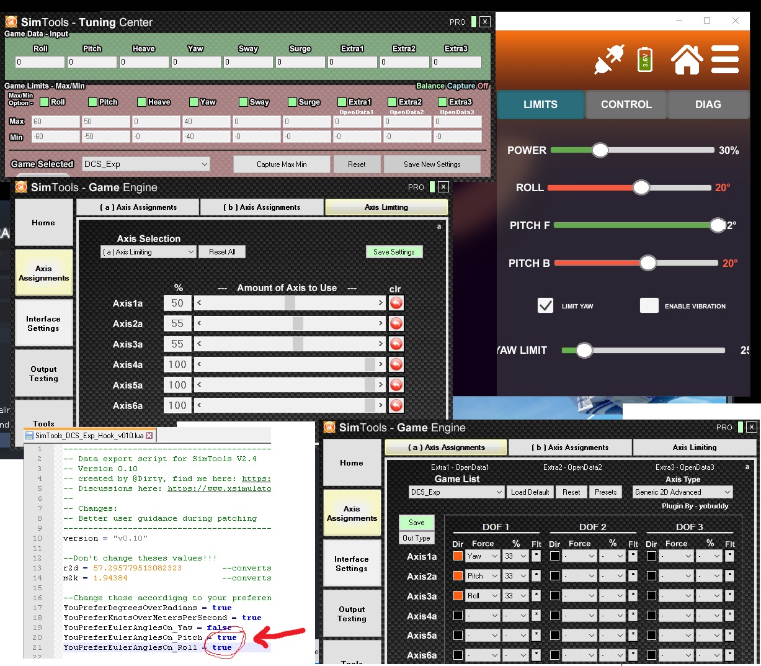Switch to the CONTROL tab
Image resolution: width=761 pixels, height=666 pixels.
coord(626,104)
